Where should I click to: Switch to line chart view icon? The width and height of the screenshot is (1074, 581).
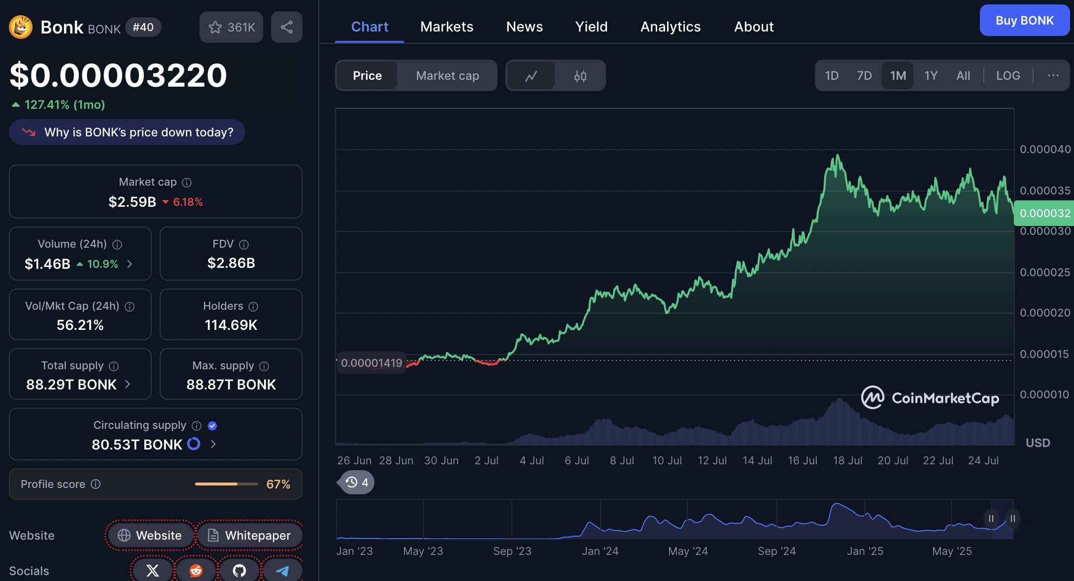(531, 76)
